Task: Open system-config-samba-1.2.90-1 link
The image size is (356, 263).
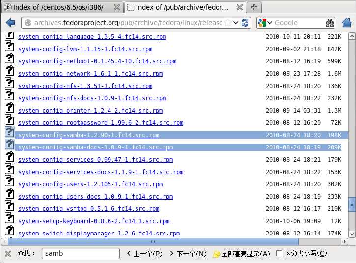Action: click(x=88, y=135)
